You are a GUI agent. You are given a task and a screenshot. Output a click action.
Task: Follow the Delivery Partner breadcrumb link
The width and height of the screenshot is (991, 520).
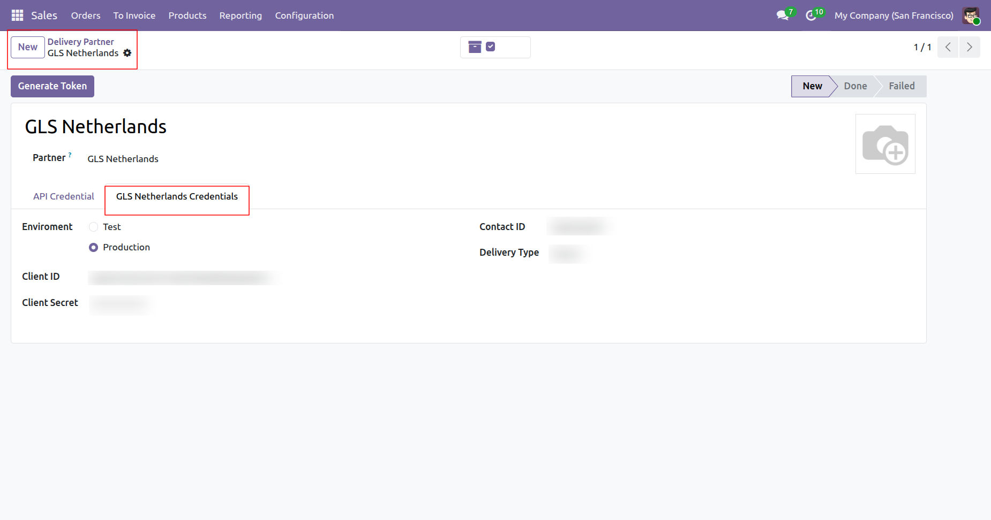click(81, 42)
